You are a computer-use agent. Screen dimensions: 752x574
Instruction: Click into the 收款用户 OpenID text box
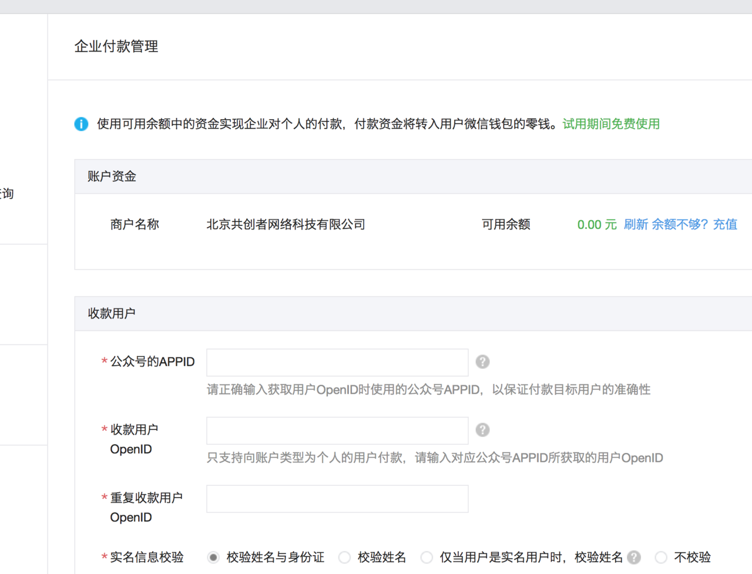[x=337, y=430]
